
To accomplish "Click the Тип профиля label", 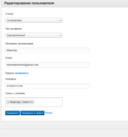I will pos(13,29).
